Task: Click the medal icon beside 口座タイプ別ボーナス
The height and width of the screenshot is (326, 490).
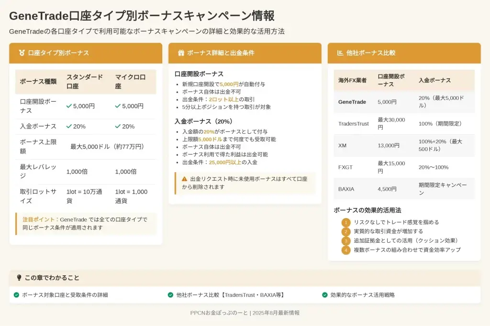Action: (22, 53)
